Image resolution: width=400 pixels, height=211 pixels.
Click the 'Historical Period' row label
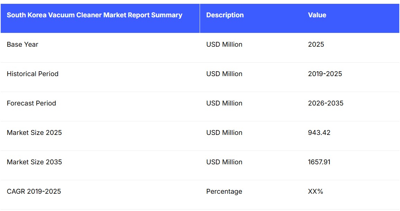(33, 74)
